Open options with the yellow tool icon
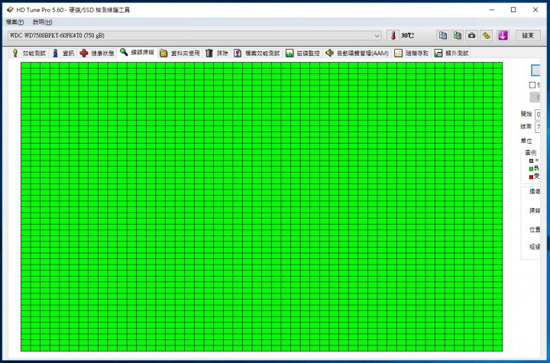The width and height of the screenshot is (550, 363). point(487,35)
